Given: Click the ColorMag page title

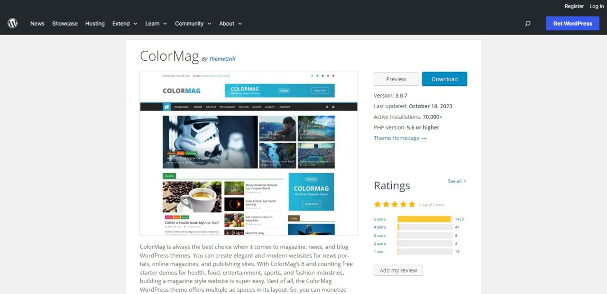Looking at the screenshot, I should (169, 56).
